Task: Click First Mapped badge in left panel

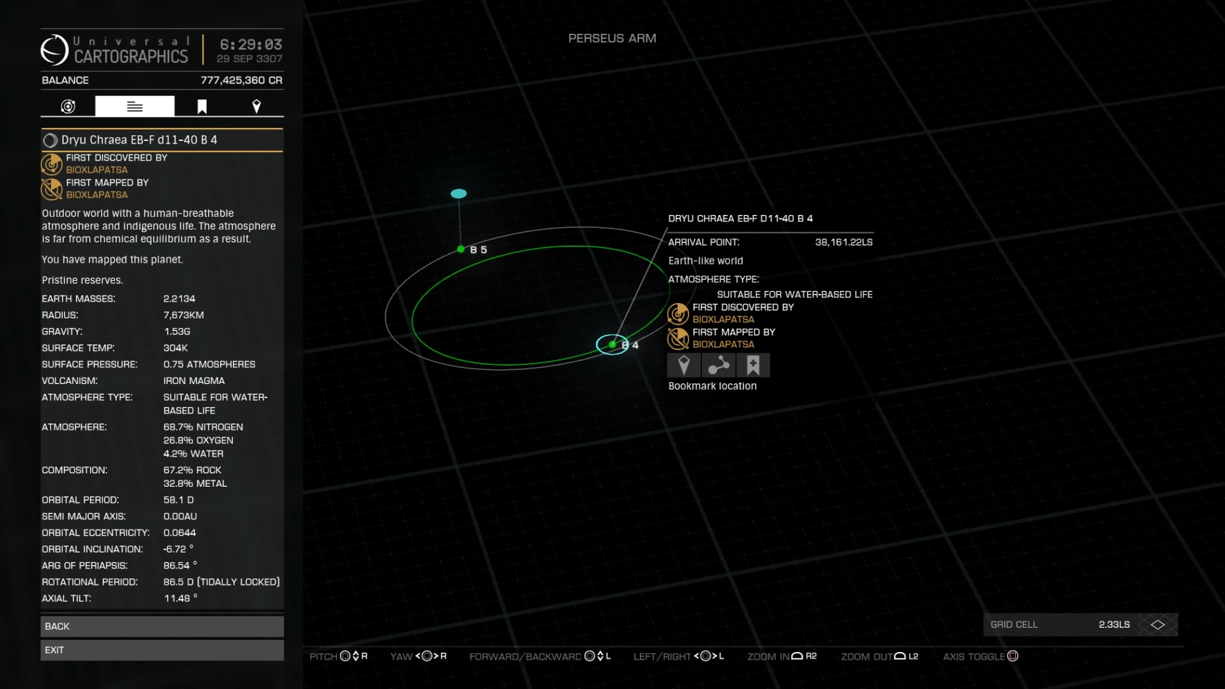Action: tap(52, 189)
